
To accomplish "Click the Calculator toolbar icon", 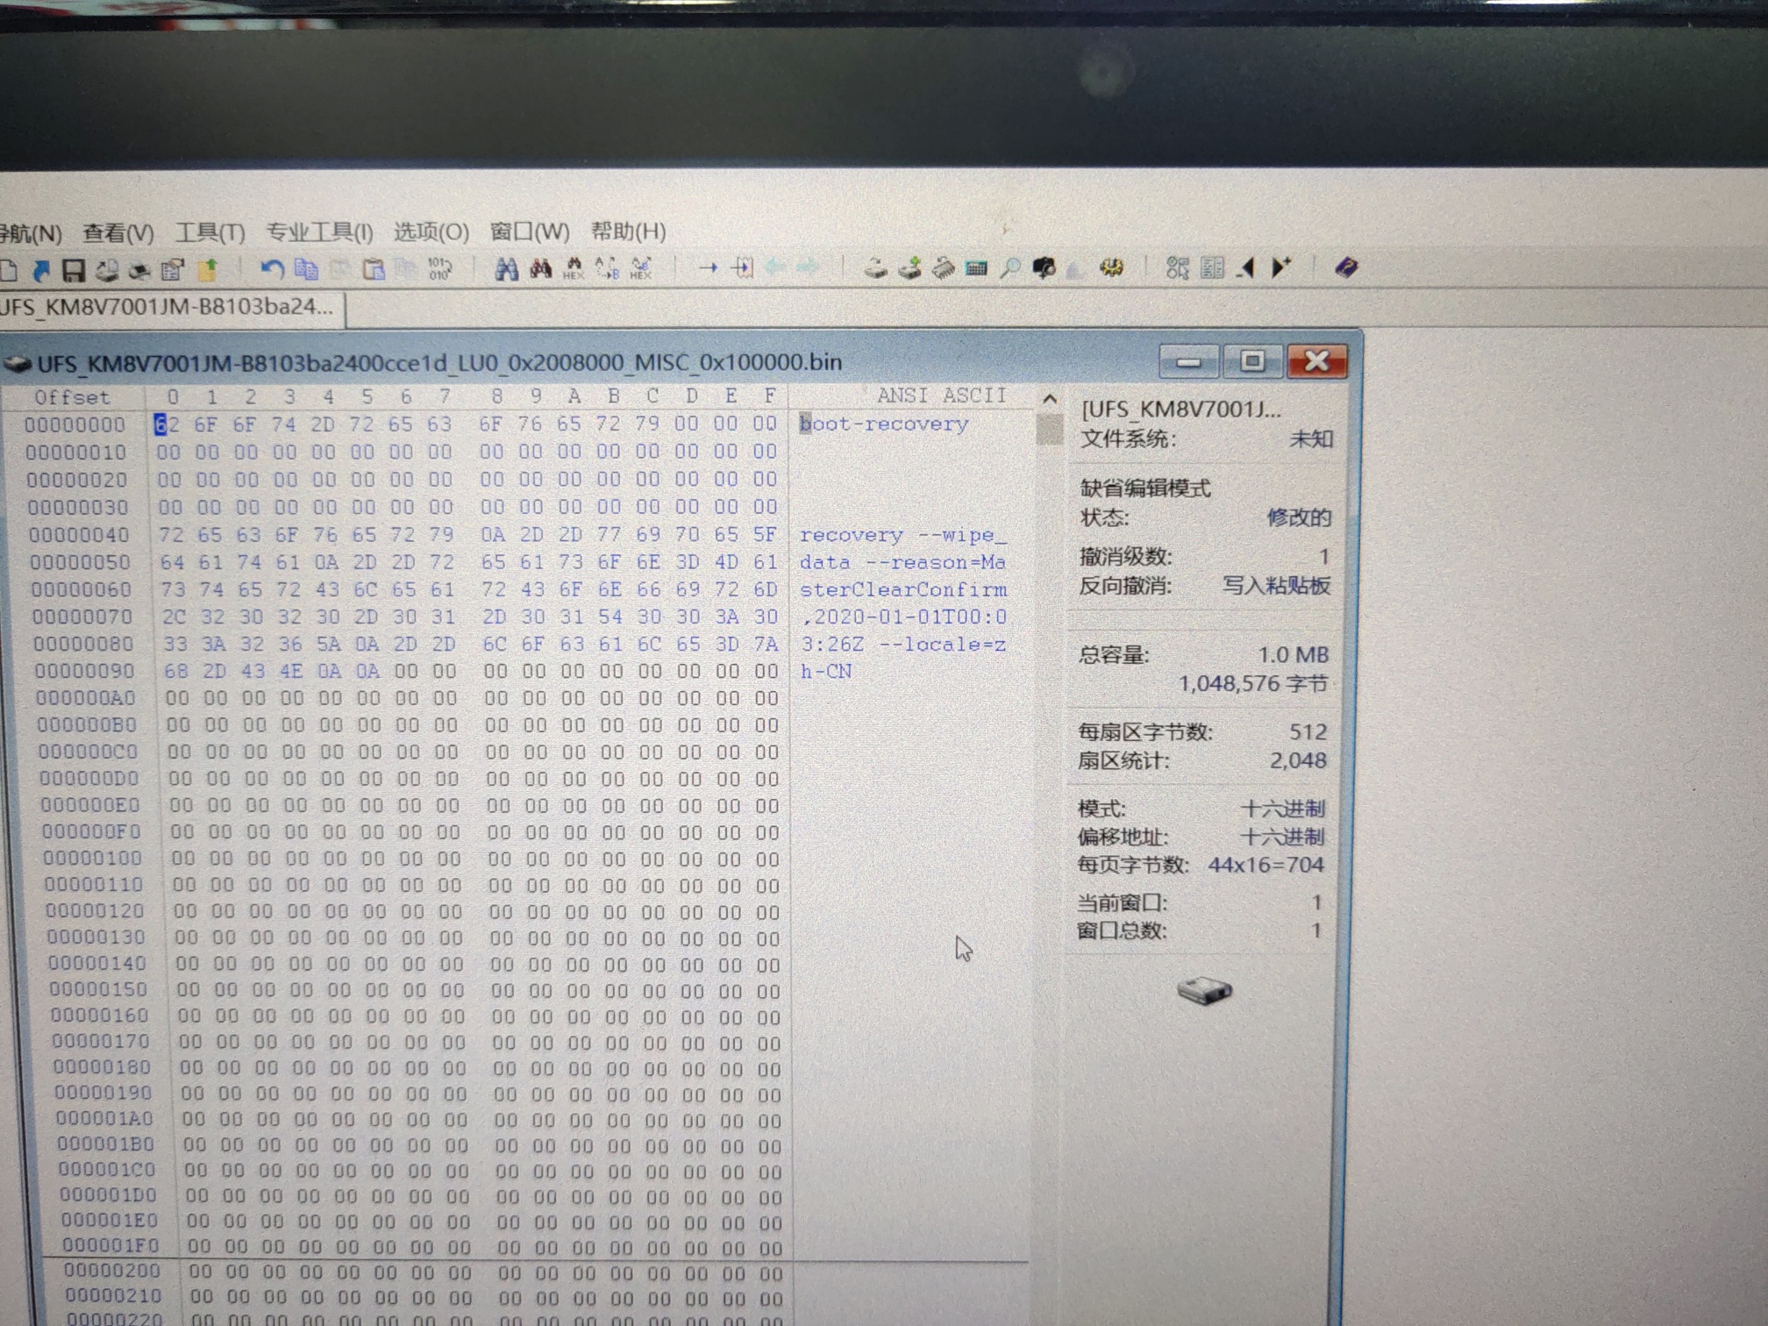I will click(x=976, y=268).
